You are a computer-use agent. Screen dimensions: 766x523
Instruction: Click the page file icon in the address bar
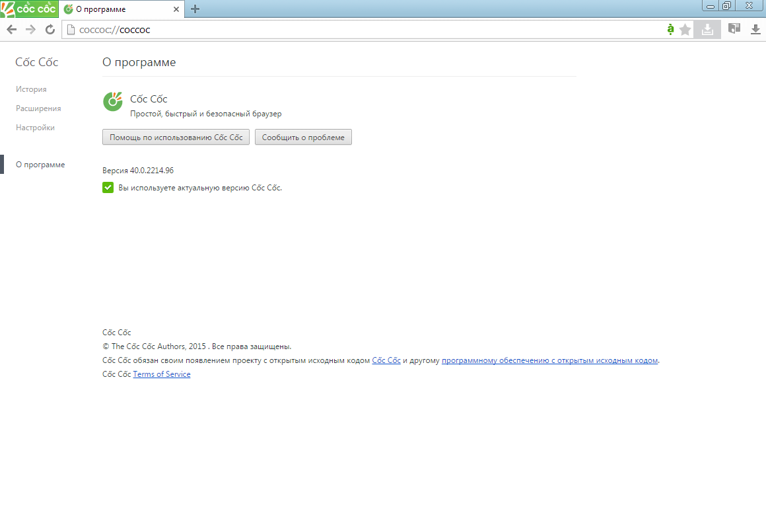(x=71, y=30)
